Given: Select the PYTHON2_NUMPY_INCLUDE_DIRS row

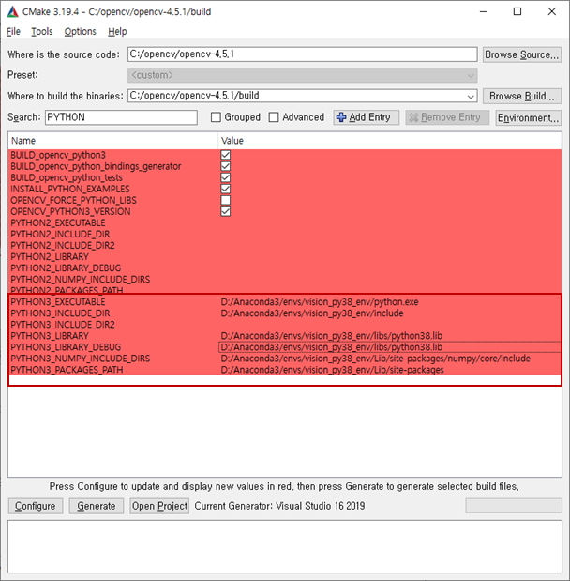Looking at the screenshot, I should [285, 280].
